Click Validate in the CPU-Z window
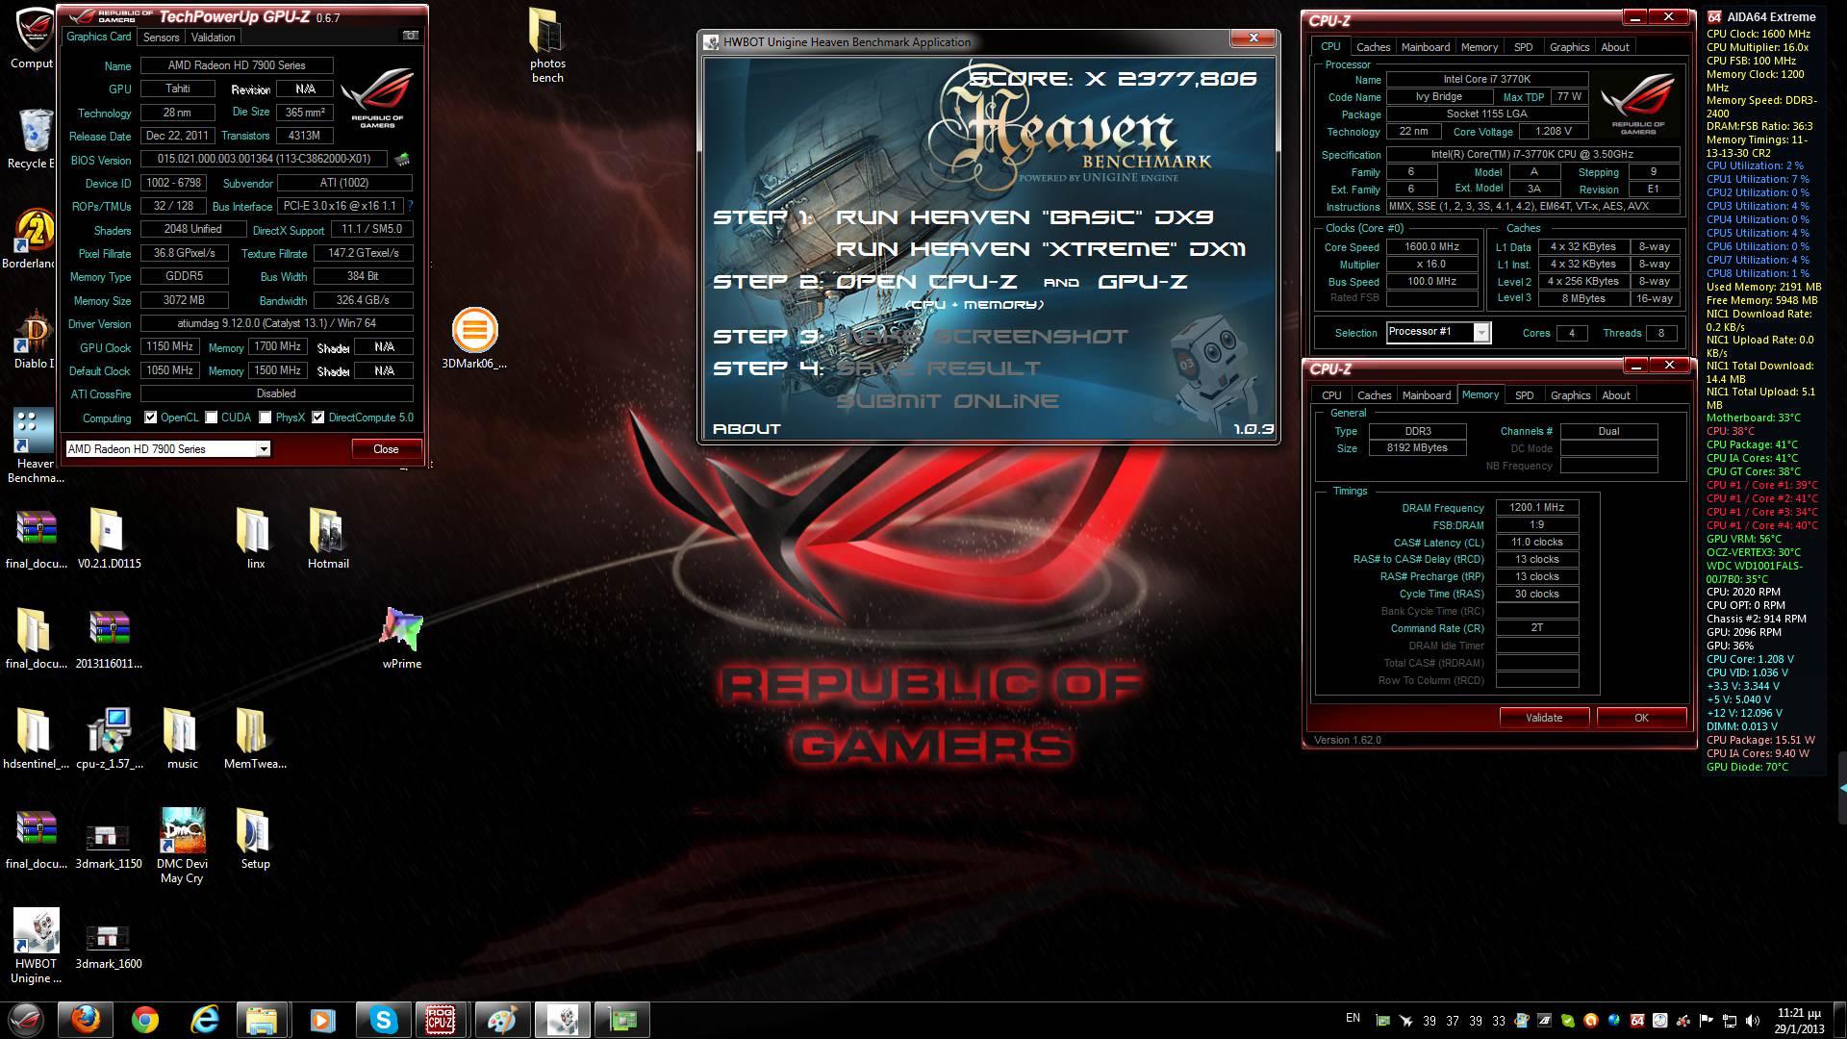The image size is (1847, 1039). [1544, 718]
